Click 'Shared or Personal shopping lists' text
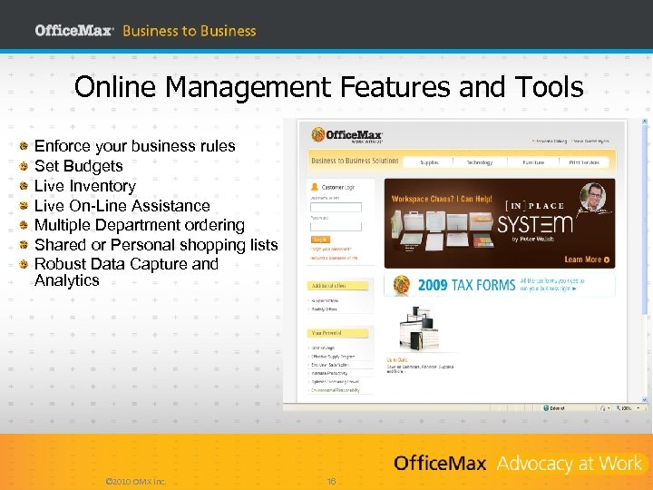 pos(156,245)
